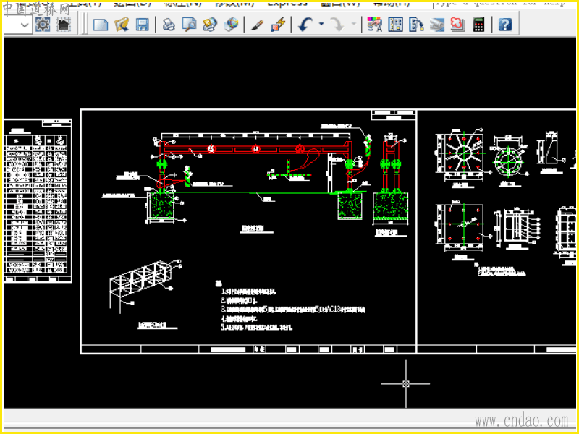Open Markup Set Manager icon
This screenshot has width=579, height=434.
[457, 25]
